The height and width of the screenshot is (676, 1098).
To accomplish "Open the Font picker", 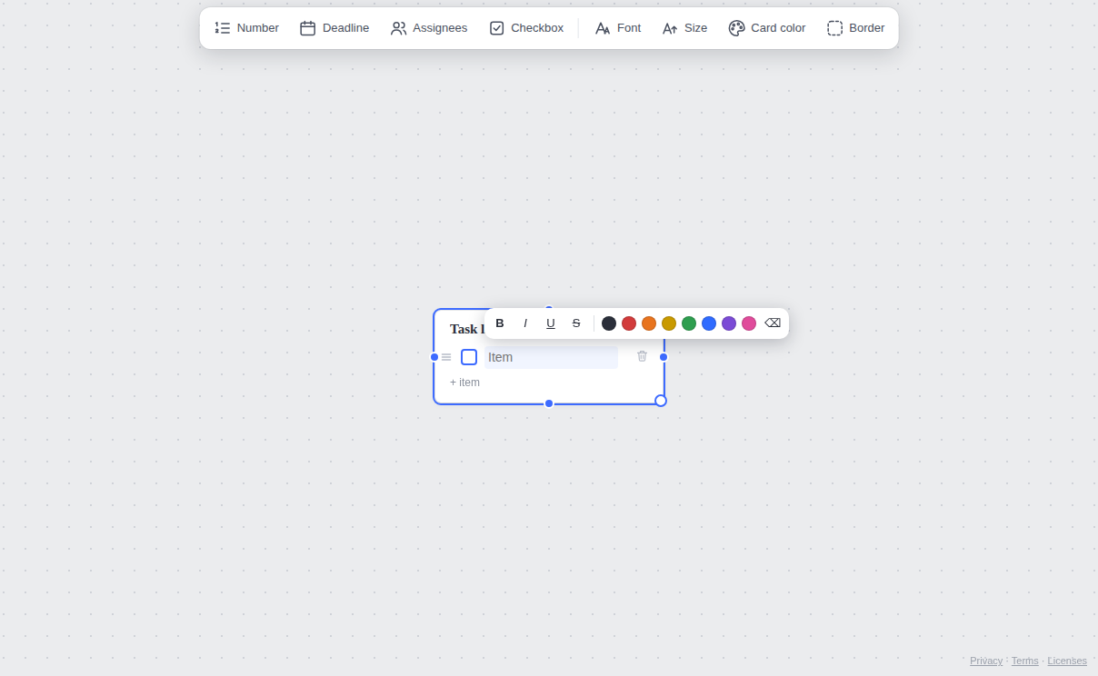I will click(618, 28).
